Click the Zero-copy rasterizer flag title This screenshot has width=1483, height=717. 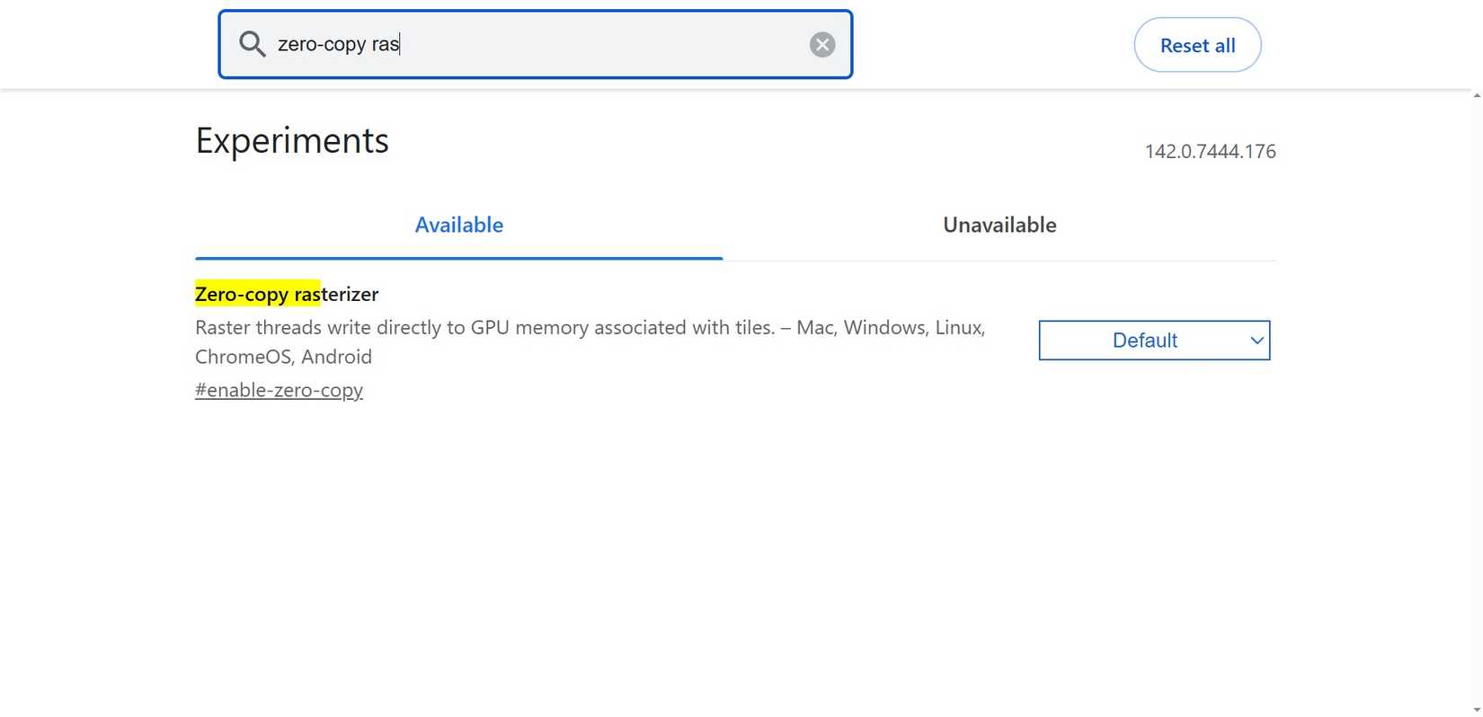coord(286,294)
